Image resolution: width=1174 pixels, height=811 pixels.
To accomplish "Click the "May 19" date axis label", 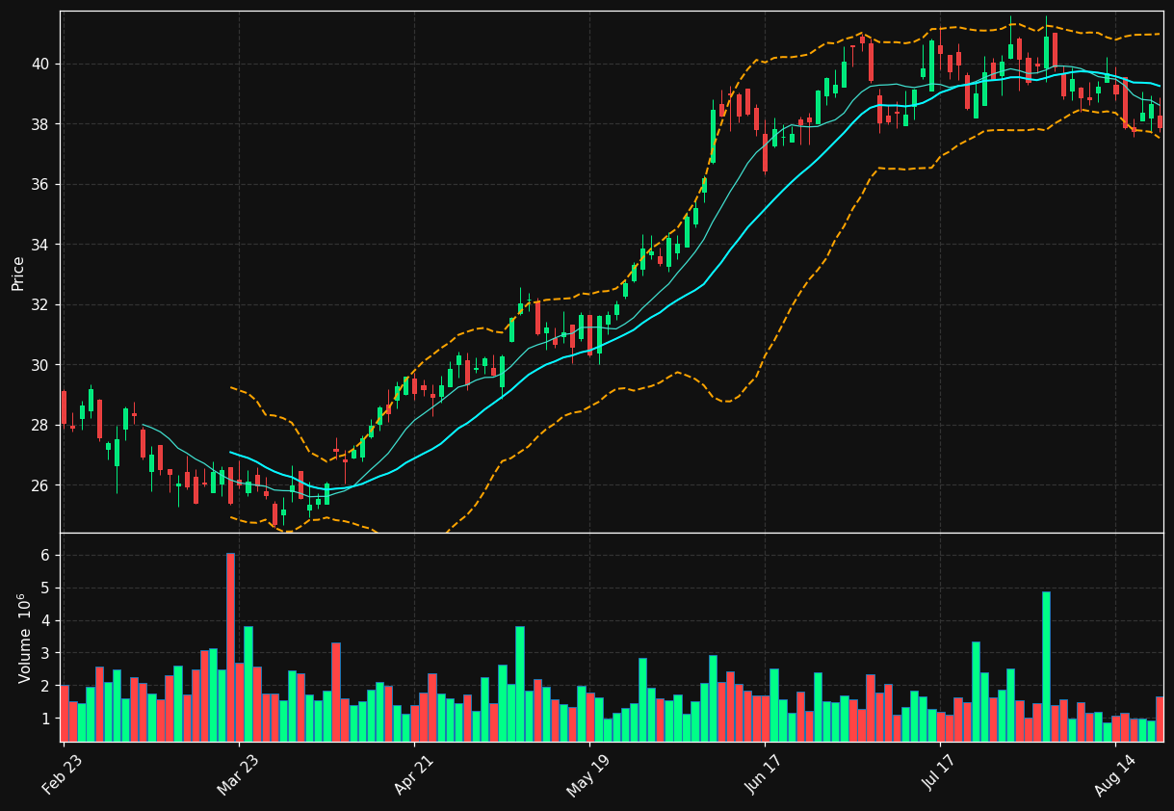I will (587, 775).
